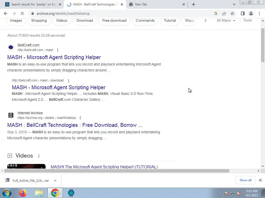Image resolution: width=265 pixels, height=198 pixels.
Task: Show all downloads
Action: click(245, 180)
